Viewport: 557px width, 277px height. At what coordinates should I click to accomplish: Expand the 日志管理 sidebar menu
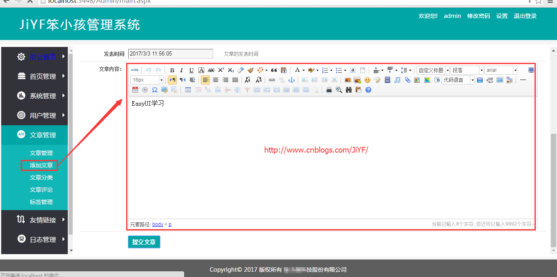click(34, 239)
